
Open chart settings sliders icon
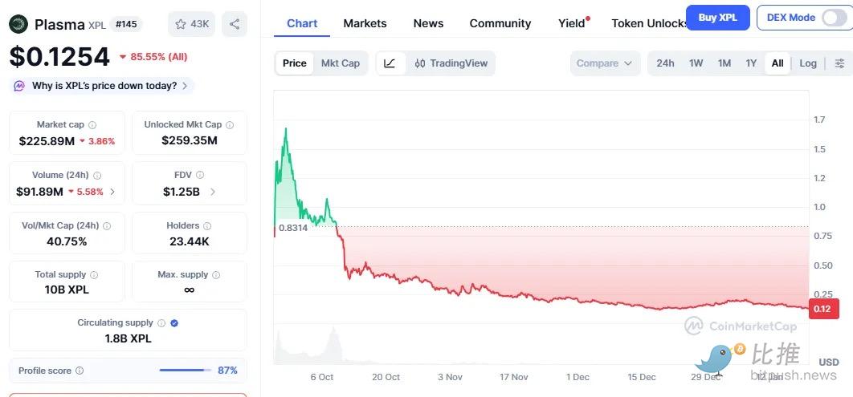(x=839, y=63)
